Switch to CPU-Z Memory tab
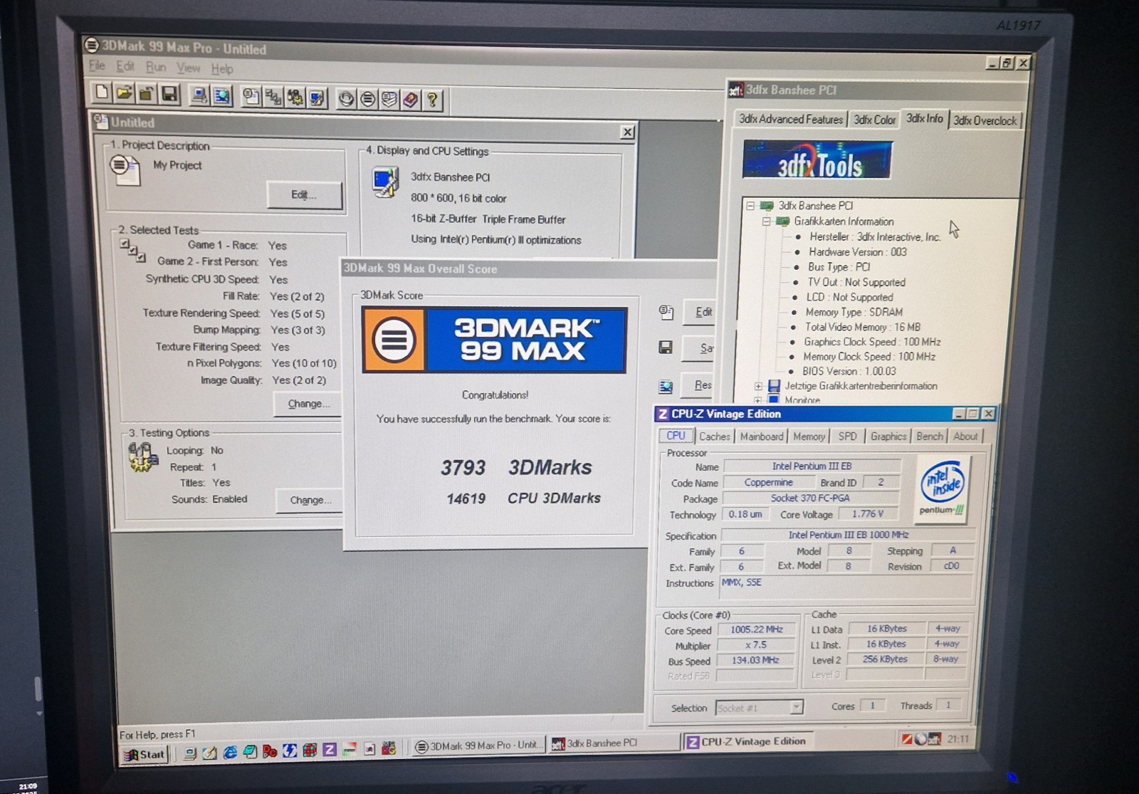 809,437
